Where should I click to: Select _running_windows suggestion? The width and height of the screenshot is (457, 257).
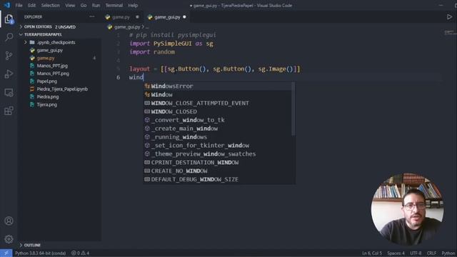point(218,136)
